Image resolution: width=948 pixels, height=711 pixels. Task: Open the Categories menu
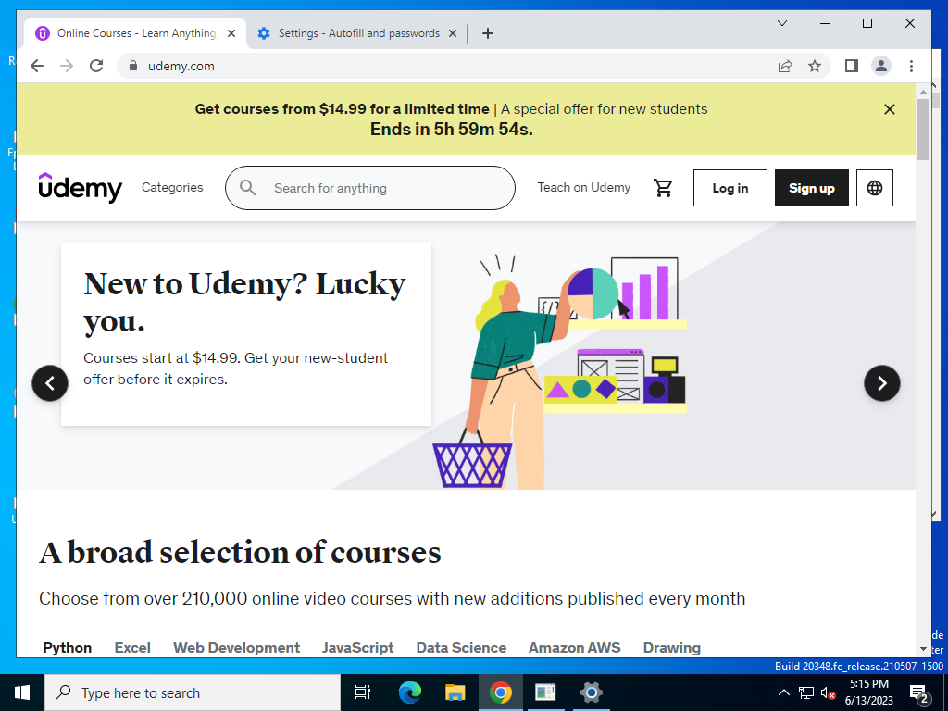[172, 187]
